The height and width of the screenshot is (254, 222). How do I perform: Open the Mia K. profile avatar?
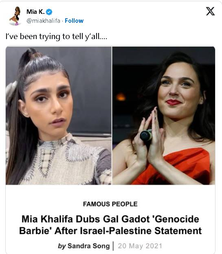coord(15,16)
